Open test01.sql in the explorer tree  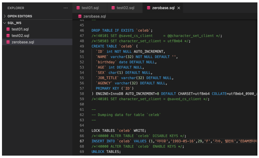[20, 29]
